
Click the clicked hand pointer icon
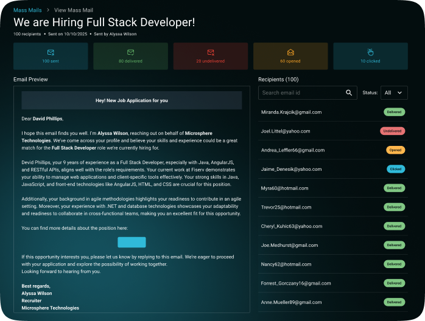coord(370,52)
